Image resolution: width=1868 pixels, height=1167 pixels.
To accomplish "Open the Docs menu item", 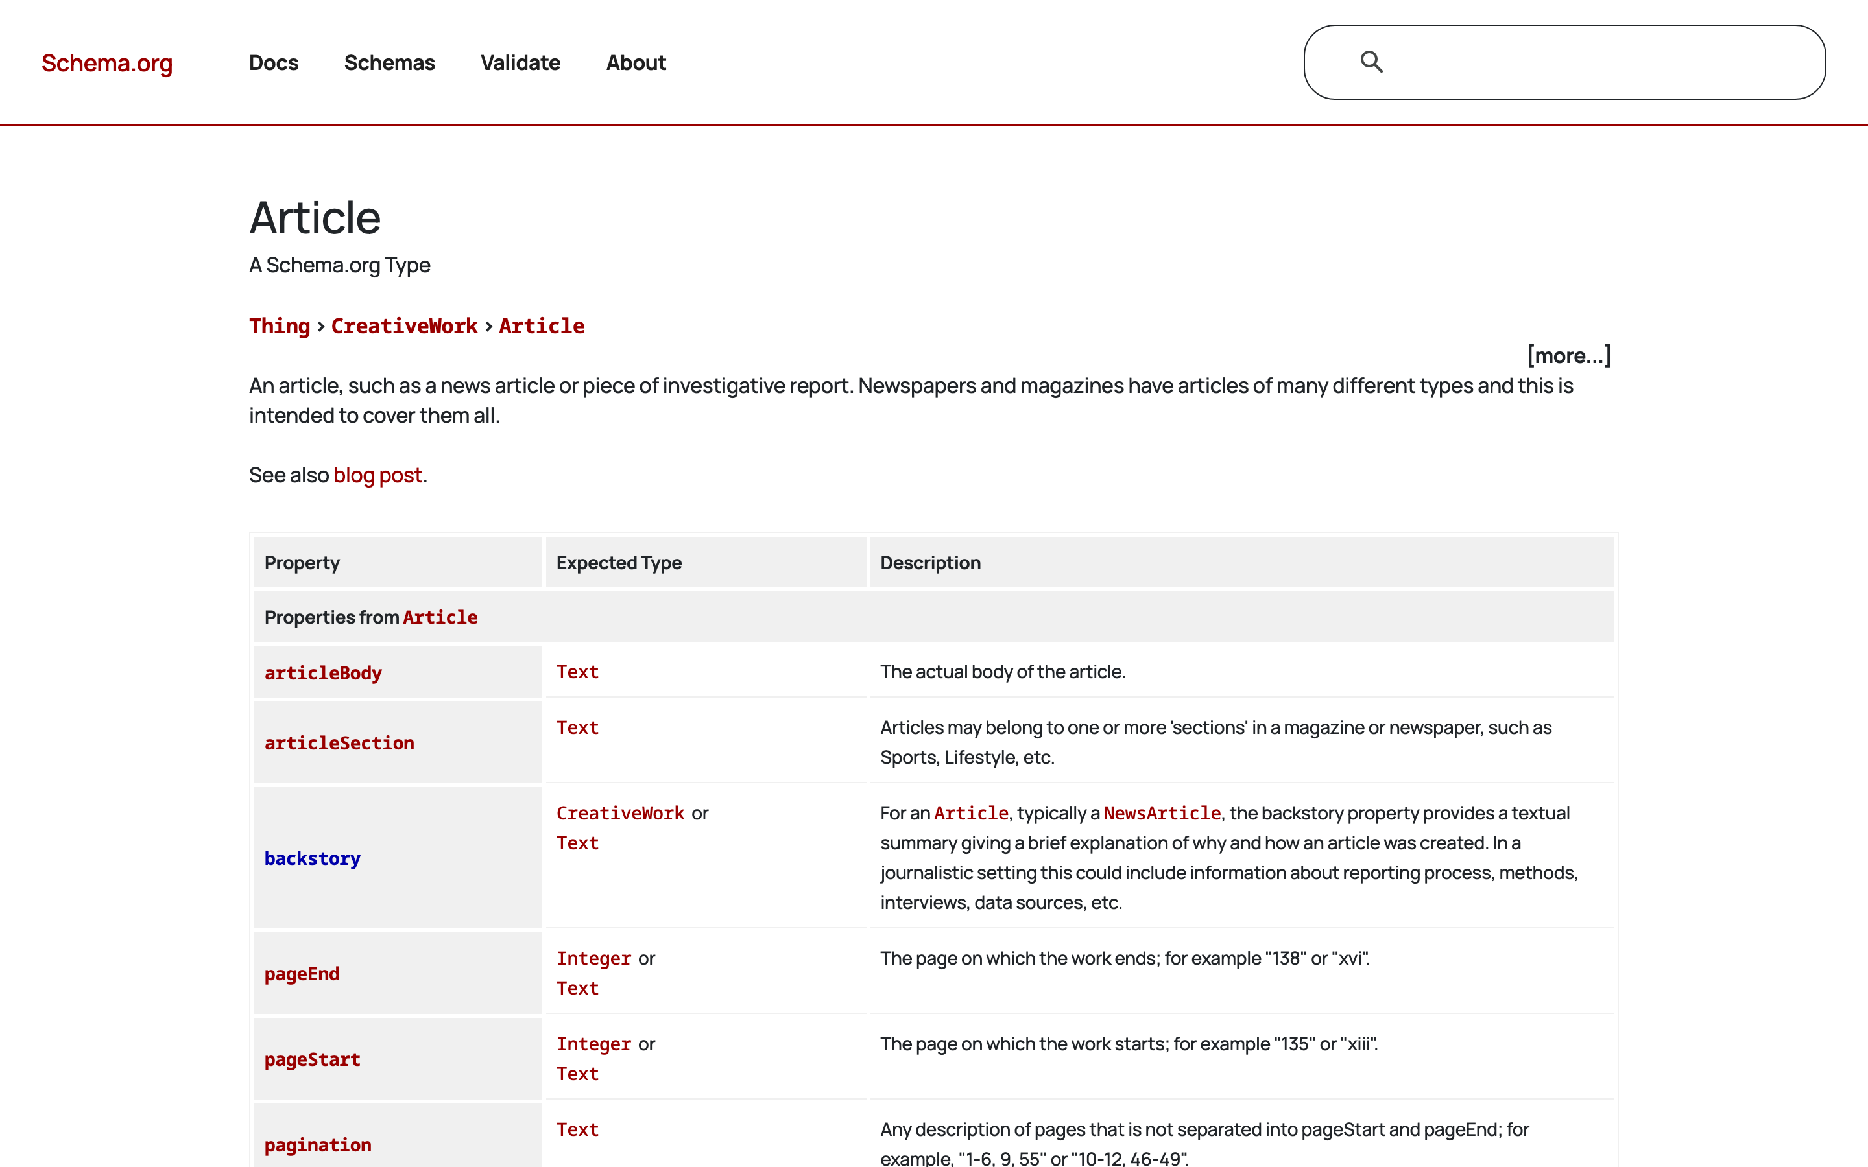I will (x=273, y=62).
